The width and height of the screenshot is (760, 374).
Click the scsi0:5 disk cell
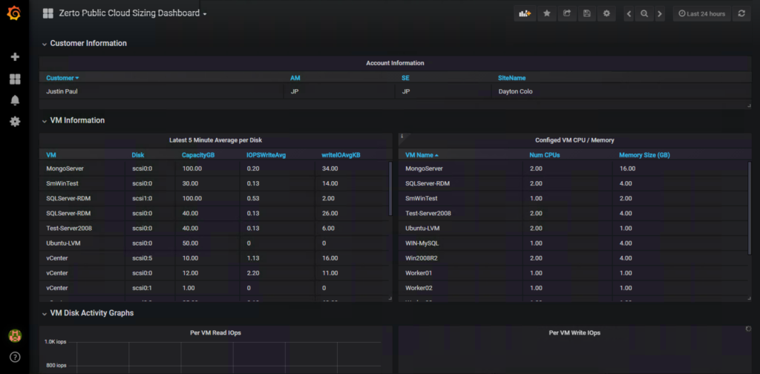point(142,258)
